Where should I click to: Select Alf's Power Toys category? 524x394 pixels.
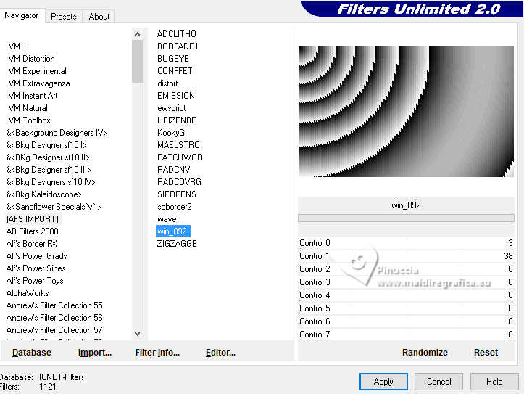[x=34, y=281]
